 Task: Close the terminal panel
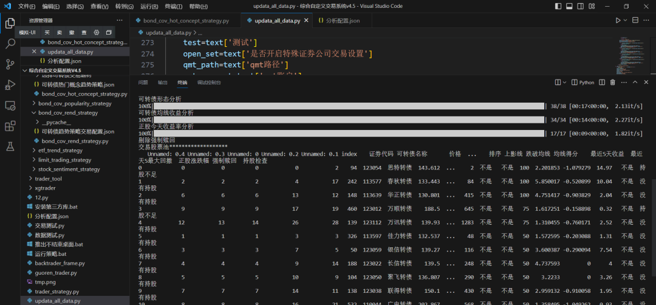646,83
